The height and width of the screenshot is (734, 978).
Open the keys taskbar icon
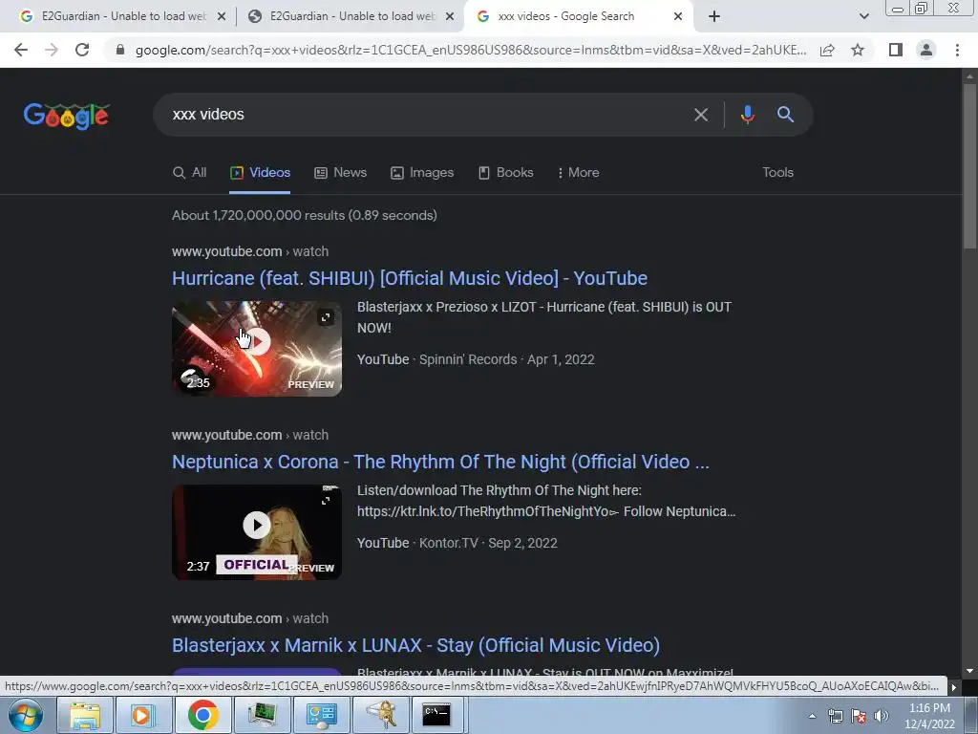point(380,715)
